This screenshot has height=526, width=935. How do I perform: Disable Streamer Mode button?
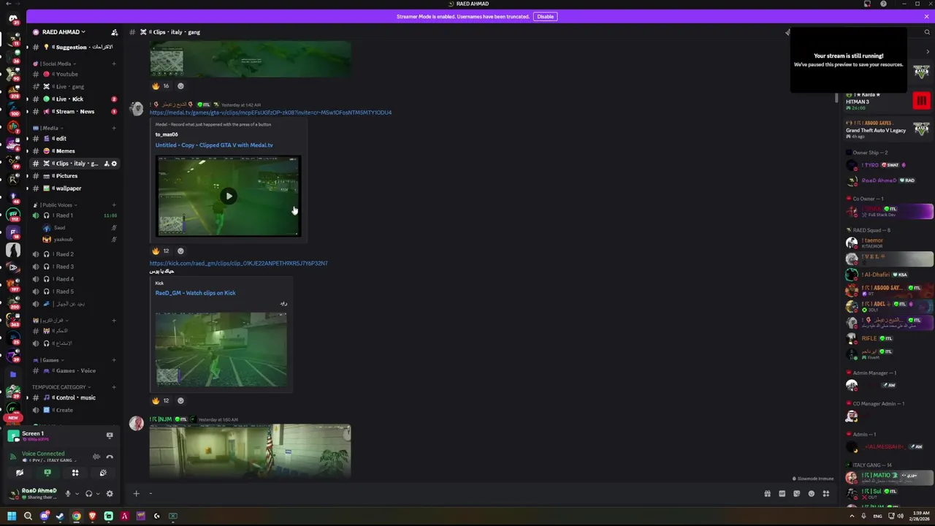(545, 16)
